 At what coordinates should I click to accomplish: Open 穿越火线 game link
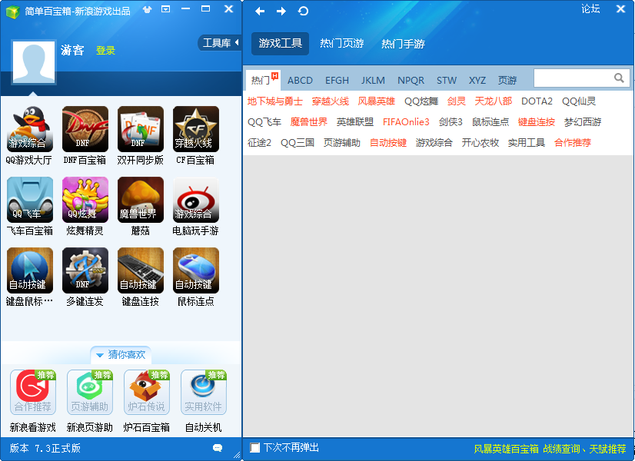click(331, 101)
